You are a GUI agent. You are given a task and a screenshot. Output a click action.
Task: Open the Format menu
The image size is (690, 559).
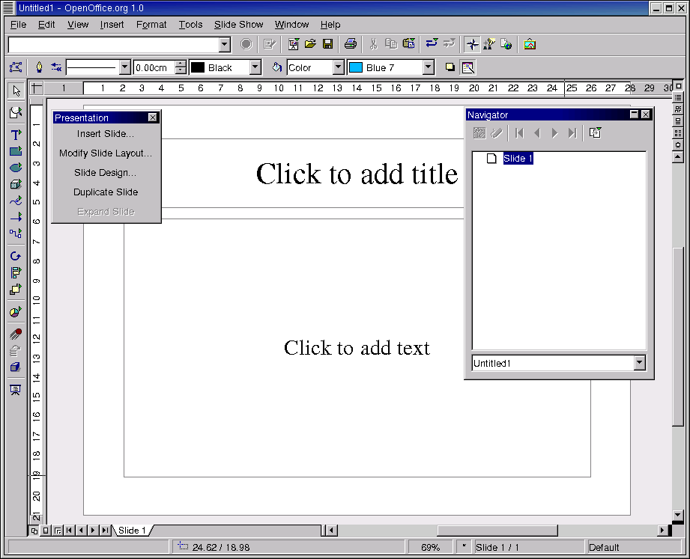(x=151, y=25)
